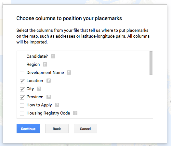Screen dimensions: 171x146
Task: Enable the Region column checkbox
Action: (22, 65)
